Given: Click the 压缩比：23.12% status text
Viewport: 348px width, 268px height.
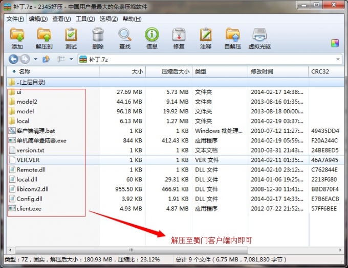Looking at the screenshot, I should [x=139, y=259].
